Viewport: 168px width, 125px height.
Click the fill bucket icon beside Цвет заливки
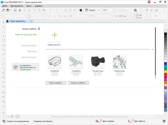point(97,121)
